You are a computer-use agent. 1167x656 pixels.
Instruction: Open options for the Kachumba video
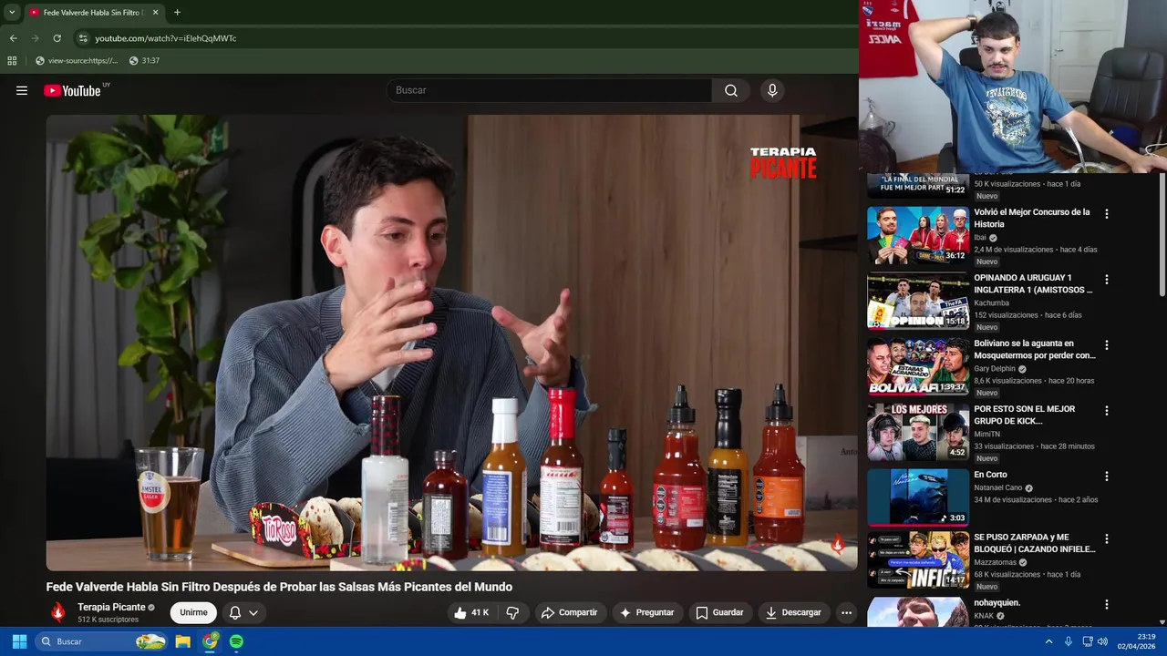point(1107,280)
